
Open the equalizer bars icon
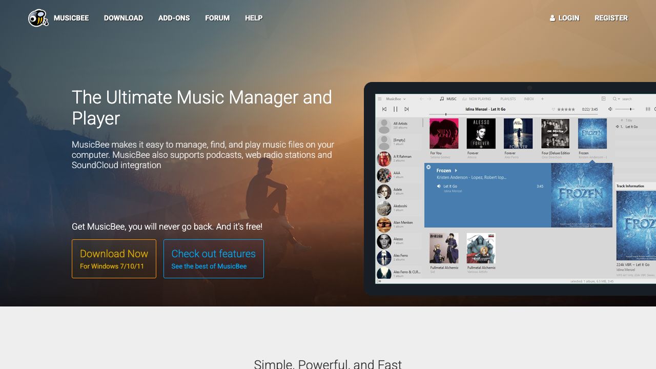pos(648,109)
